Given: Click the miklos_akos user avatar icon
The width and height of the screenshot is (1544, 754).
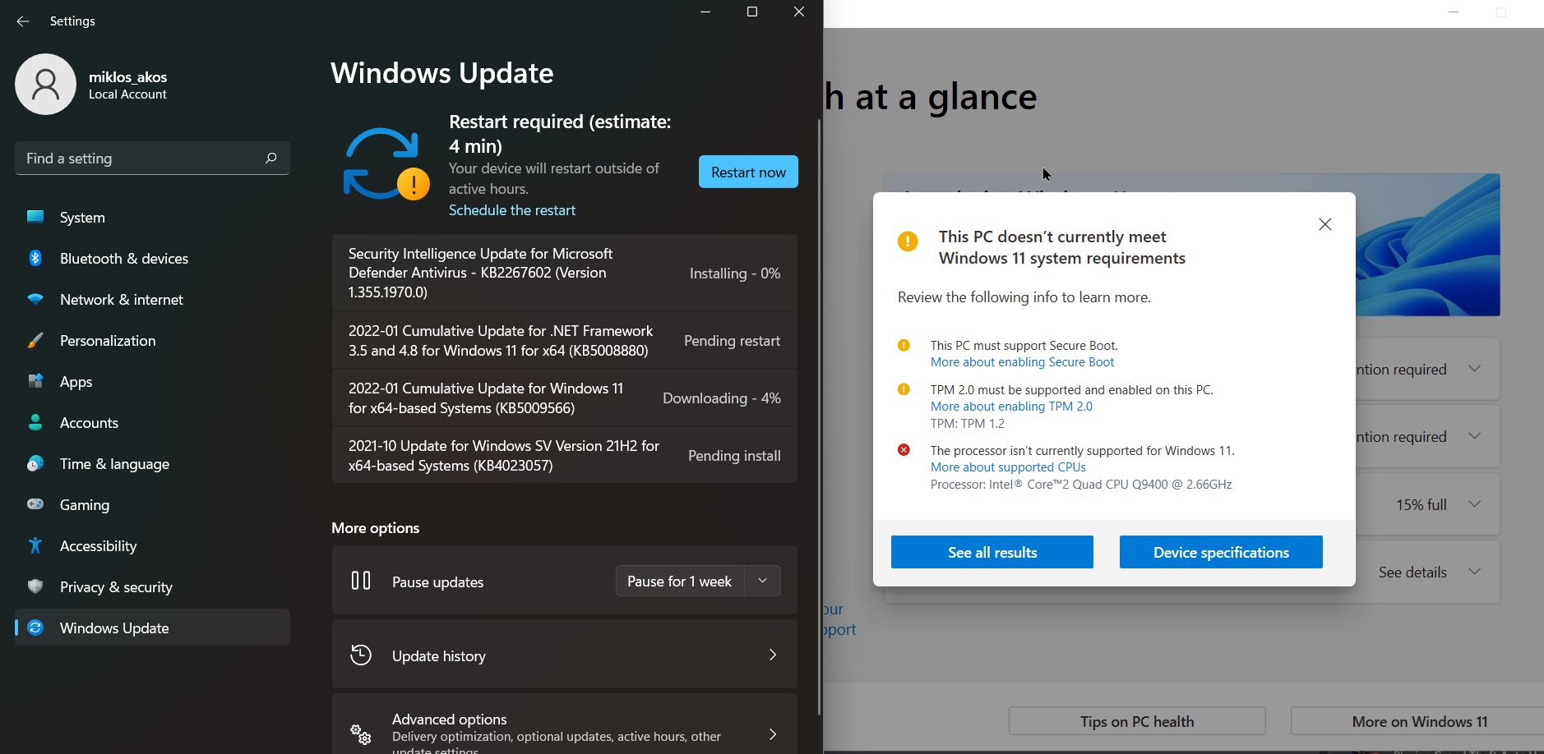Looking at the screenshot, I should [45, 84].
